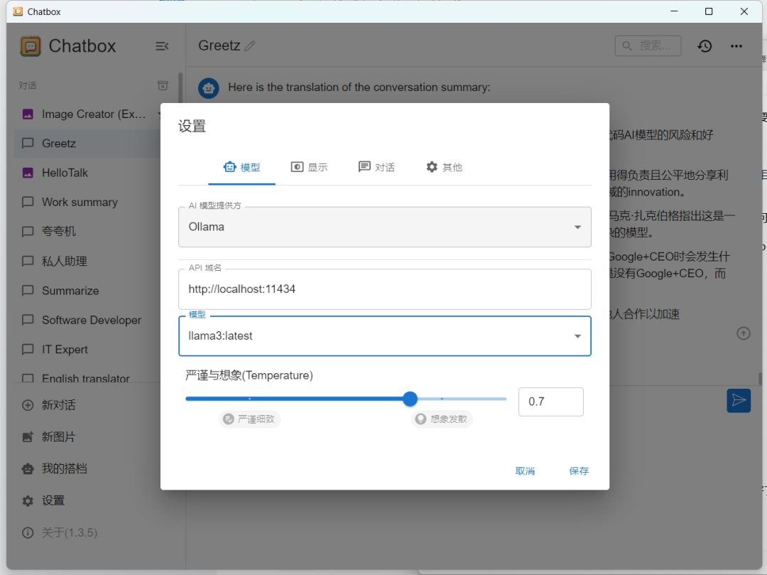Collapse the sidebar with the menu icon
Viewport: 767px width, 575px height.
click(162, 46)
